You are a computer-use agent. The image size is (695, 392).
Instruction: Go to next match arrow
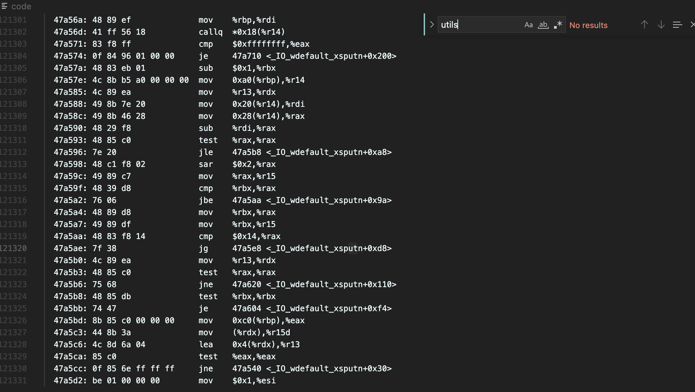coord(661,24)
